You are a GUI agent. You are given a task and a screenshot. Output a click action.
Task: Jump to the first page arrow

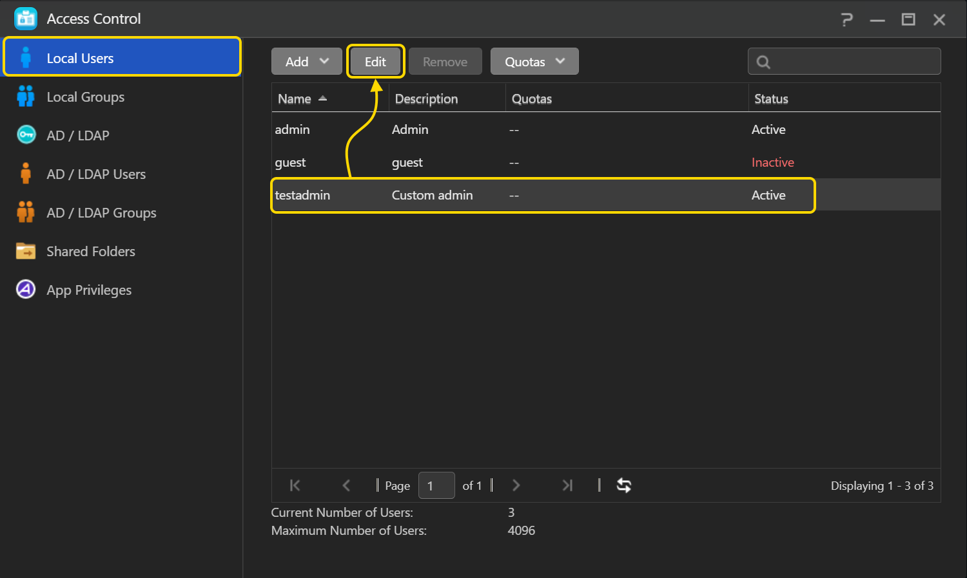tap(295, 485)
